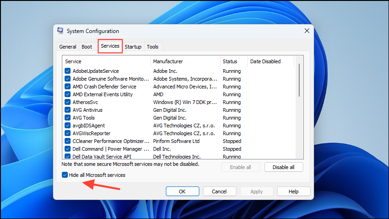Confirm with the OK button
The width and height of the screenshot is (389, 219).
pos(182,192)
